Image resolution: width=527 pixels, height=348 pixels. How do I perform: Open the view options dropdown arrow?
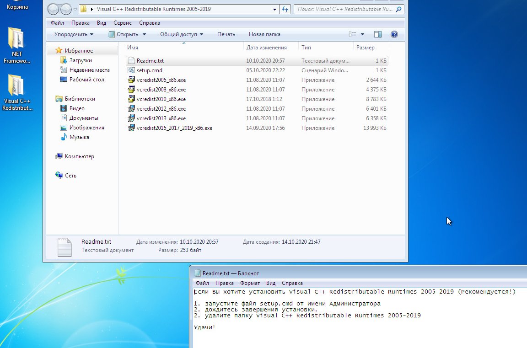click(x=362, y=34)
